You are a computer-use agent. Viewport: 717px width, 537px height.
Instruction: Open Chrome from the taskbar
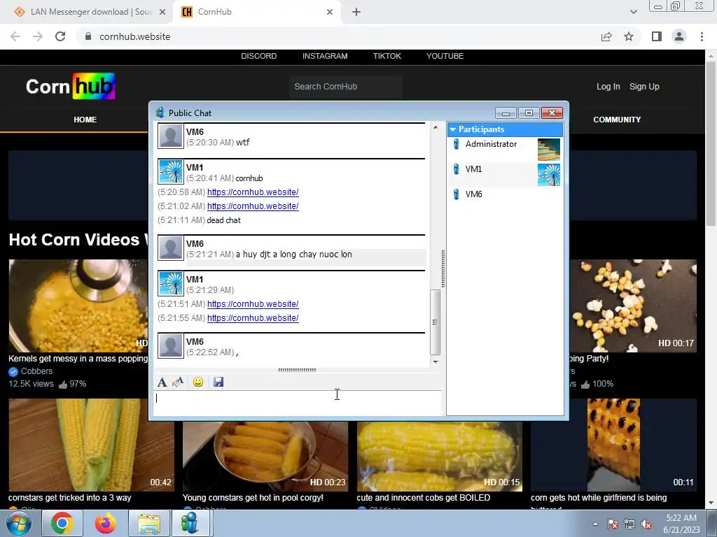pos(62,523)
